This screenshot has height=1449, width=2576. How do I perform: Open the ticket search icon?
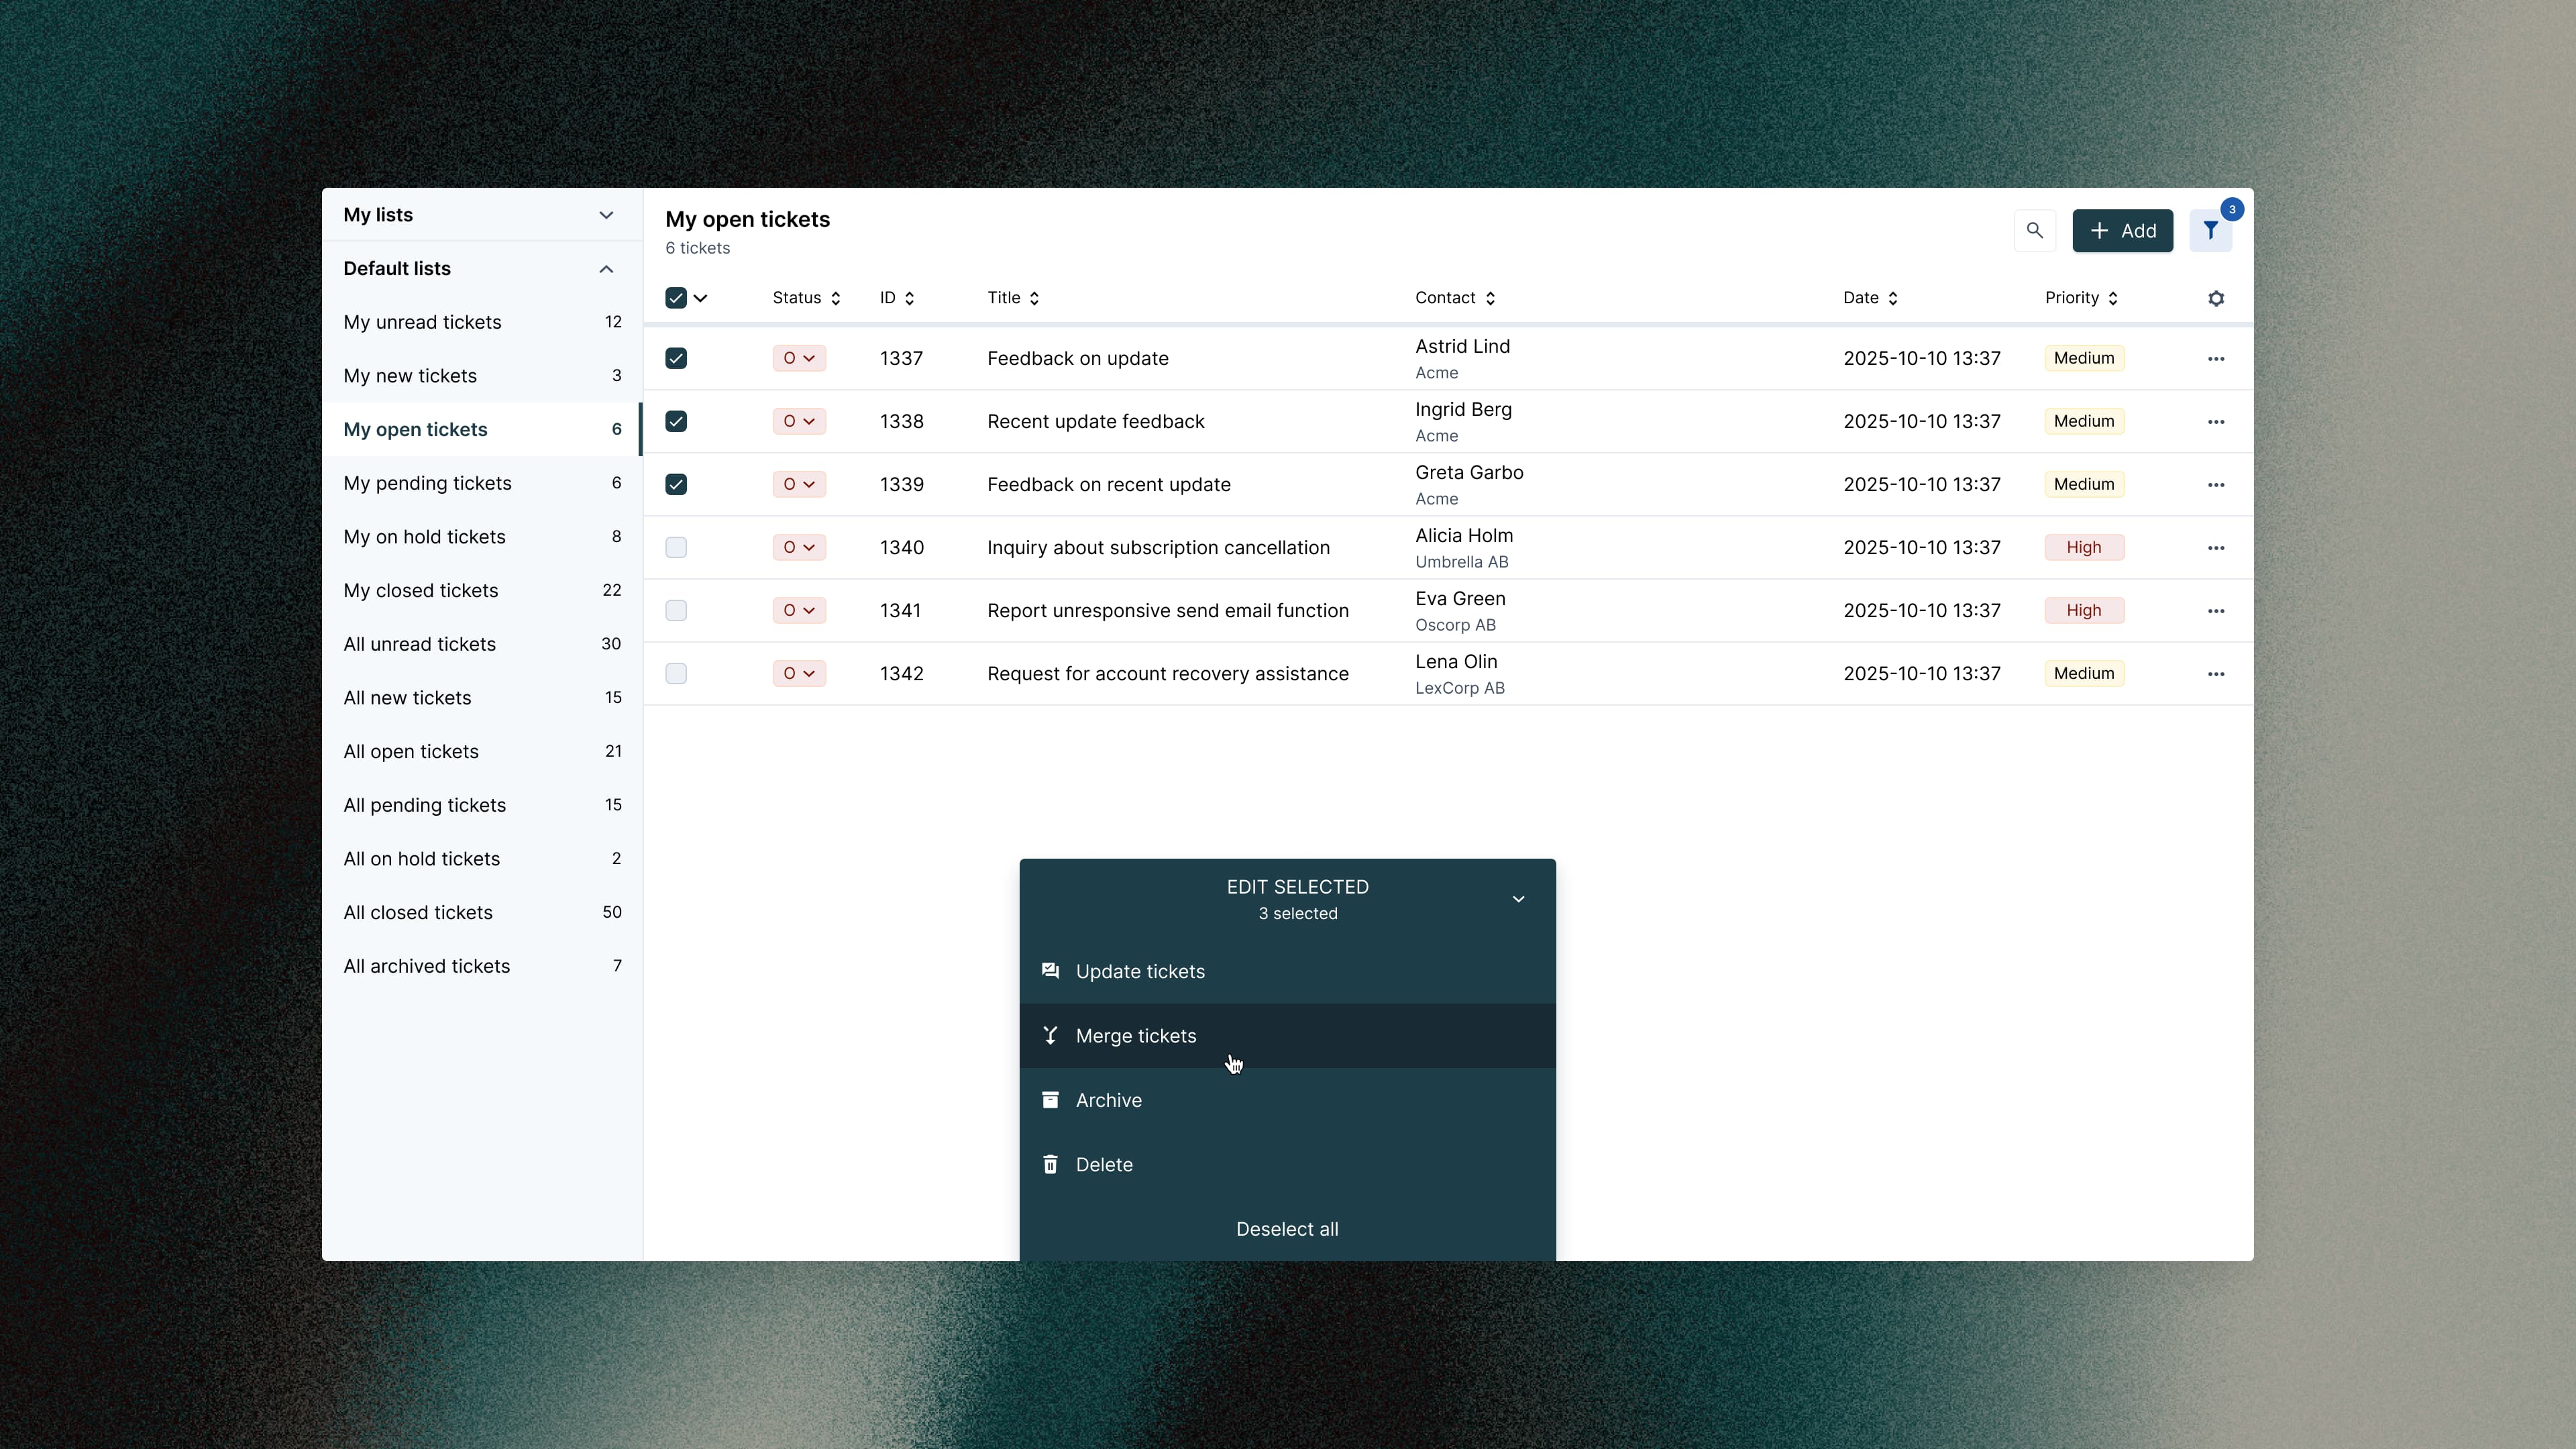(x=2034, y=230)
